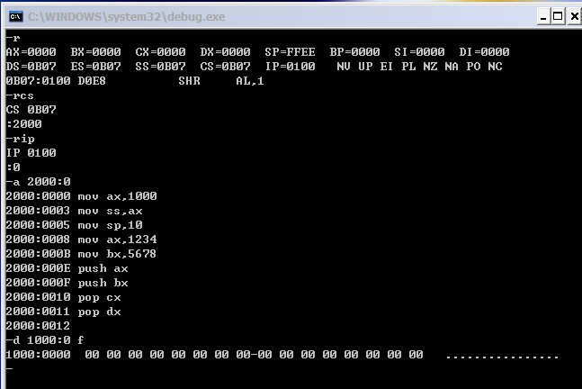
Task: Click the -rip command line
Action: coord(21,139)
